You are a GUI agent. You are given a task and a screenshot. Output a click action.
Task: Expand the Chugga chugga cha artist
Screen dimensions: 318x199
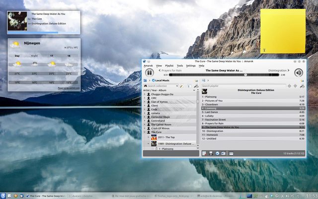click(x=145, y=94)
